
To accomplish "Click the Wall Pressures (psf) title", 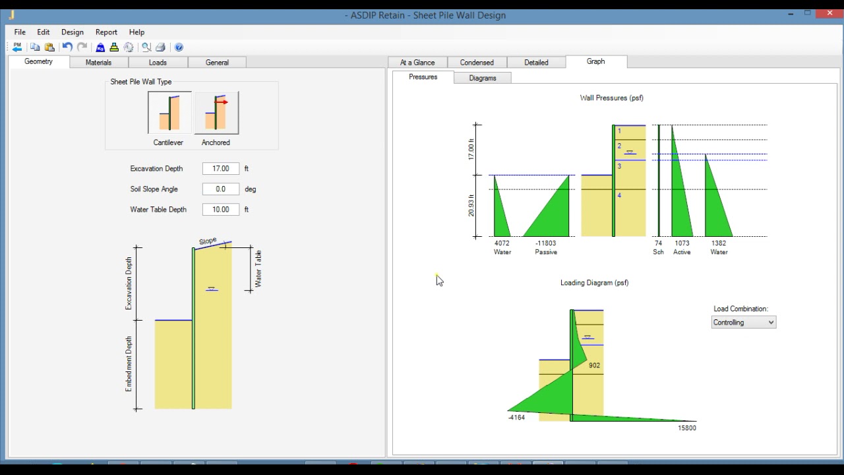I will [x=612, y=98].
